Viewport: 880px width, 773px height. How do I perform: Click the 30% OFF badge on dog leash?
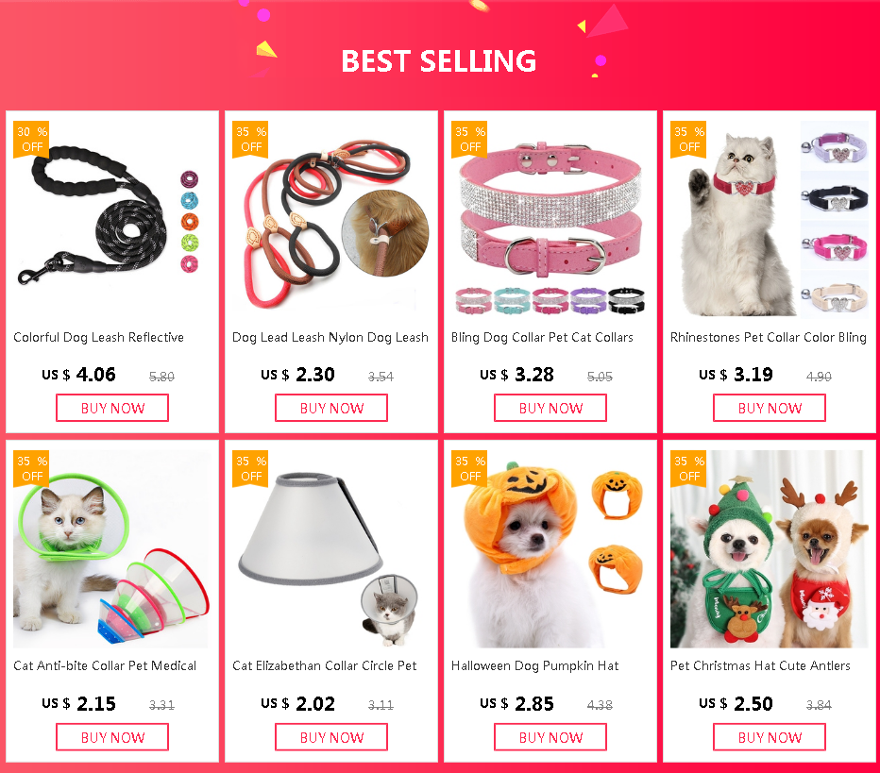(x=31, y=139)
